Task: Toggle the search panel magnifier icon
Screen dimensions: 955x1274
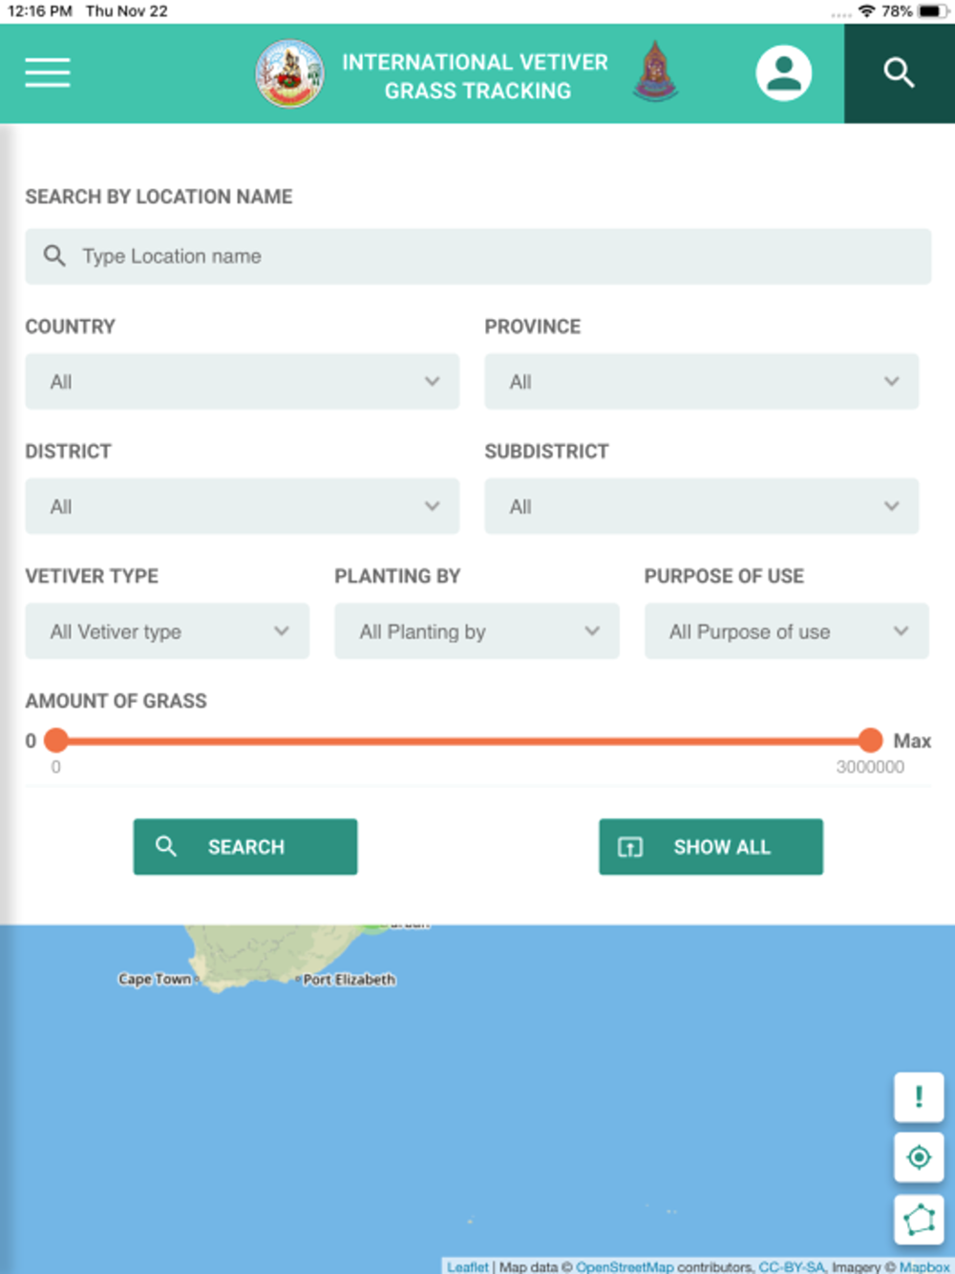Action: coord(899,73)
